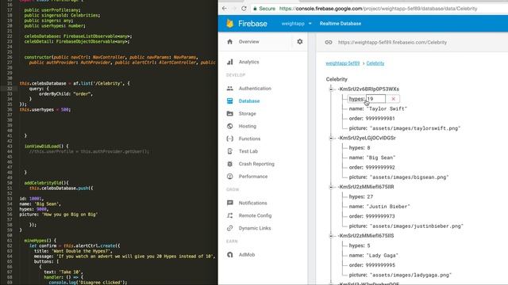Click name "Big Sean" value
The image size is (508, 285).
381,158
